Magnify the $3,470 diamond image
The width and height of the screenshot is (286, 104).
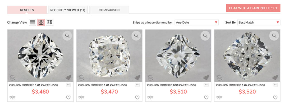136,36
